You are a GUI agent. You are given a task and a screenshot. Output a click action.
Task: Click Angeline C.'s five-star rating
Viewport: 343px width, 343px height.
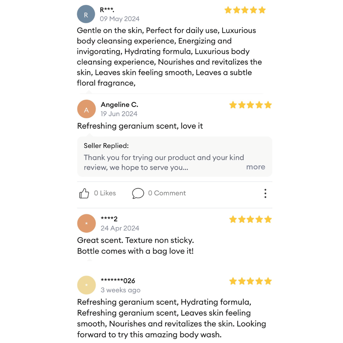coord(250,105)
